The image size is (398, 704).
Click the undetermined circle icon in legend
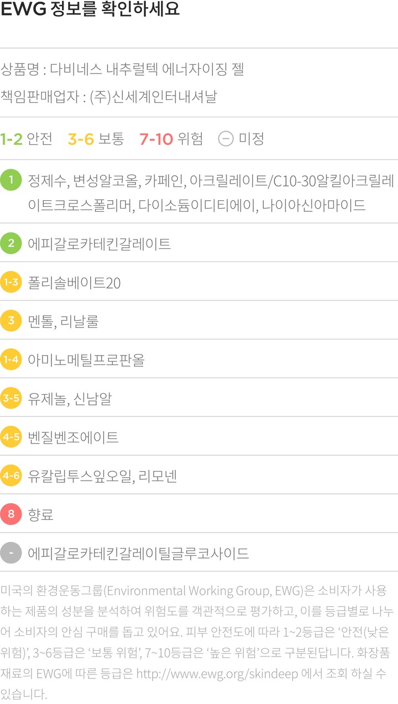226,138
